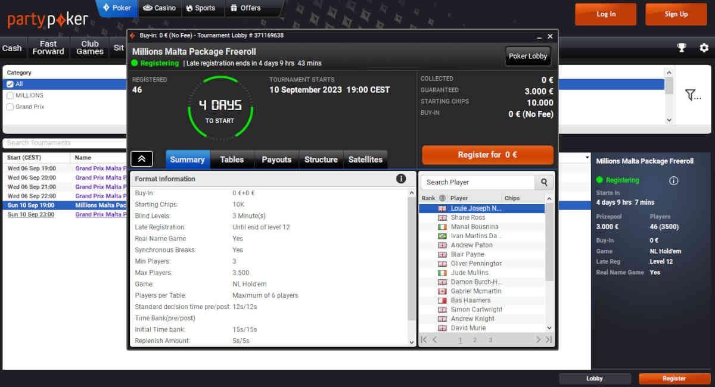Image resolution: width=715 pixels, height=387 pixels.
Task: Open the Tables tab
Action: tap(232, 160)
